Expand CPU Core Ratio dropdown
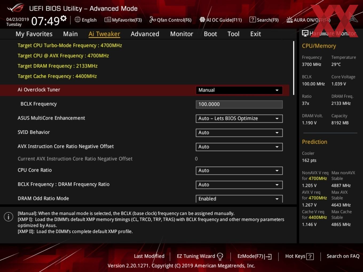 tap(239, 170)
